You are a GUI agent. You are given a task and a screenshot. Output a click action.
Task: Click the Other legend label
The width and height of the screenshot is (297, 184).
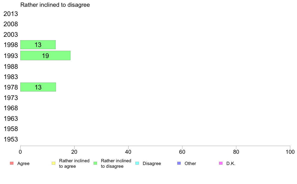click(190, 163)
